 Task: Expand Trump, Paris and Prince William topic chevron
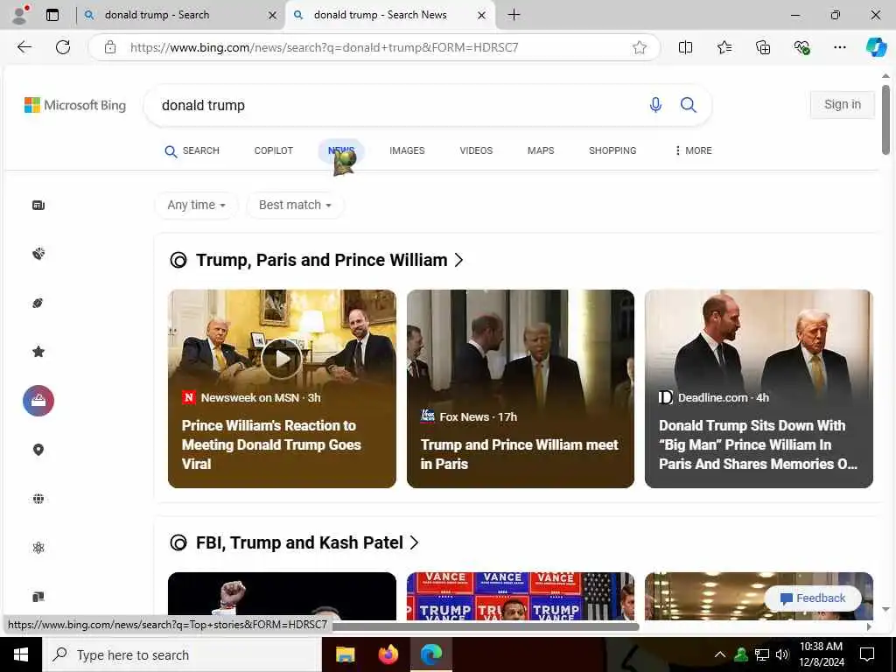pos(458,260)
